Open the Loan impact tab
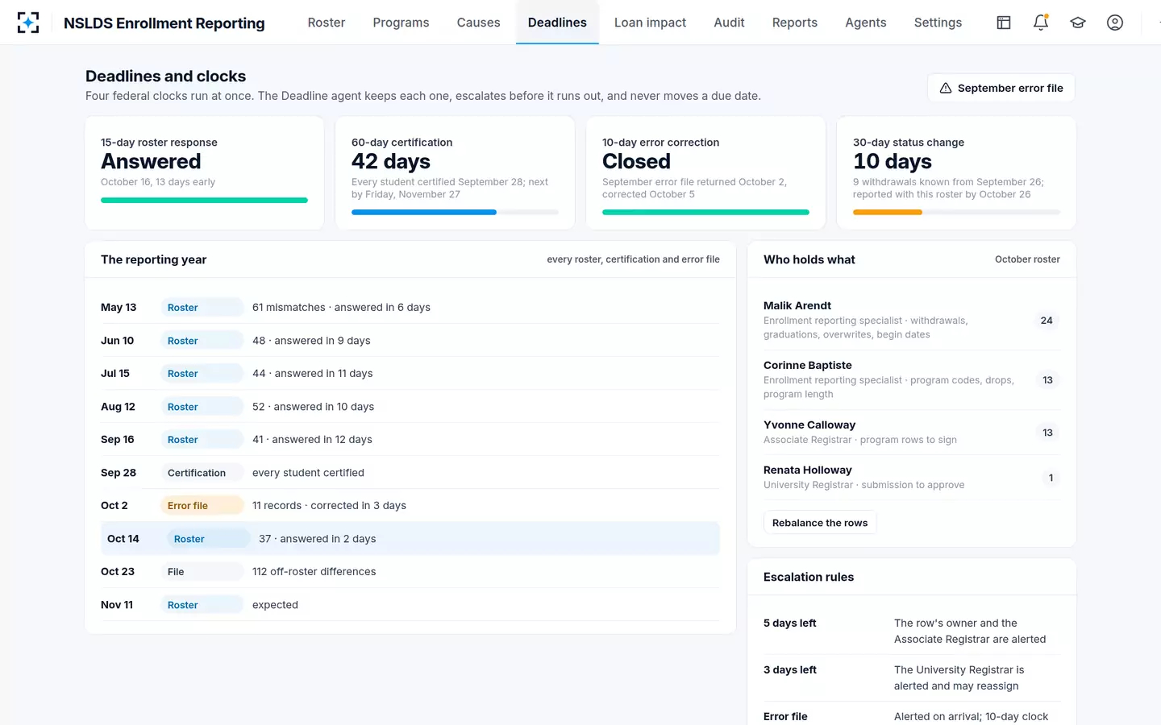1161x725 pixels. click(x=650, y=23)
